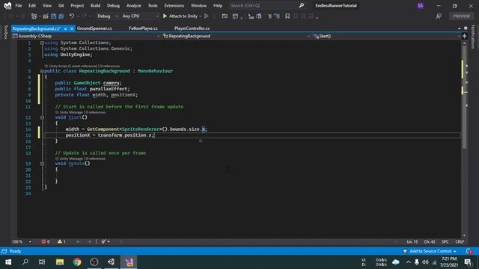Open the RepeatingBackground class dropdown

point(237,36)
